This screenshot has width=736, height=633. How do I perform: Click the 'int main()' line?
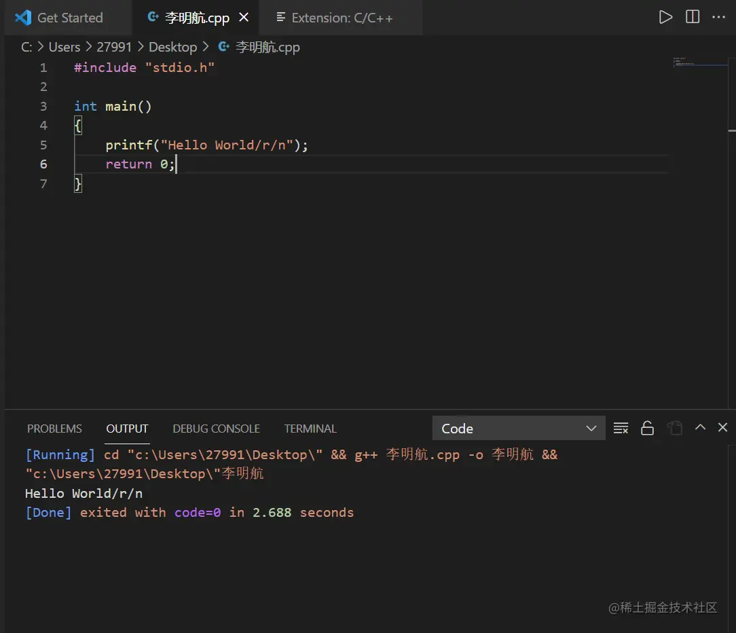pos(113,106)
